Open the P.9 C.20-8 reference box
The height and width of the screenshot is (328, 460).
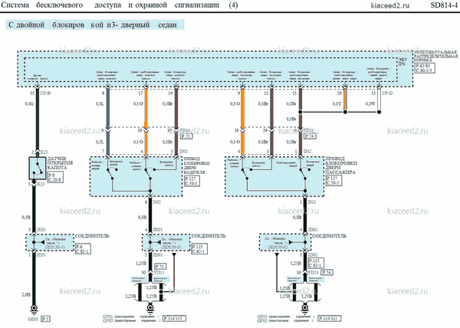(x=55, y=177)
